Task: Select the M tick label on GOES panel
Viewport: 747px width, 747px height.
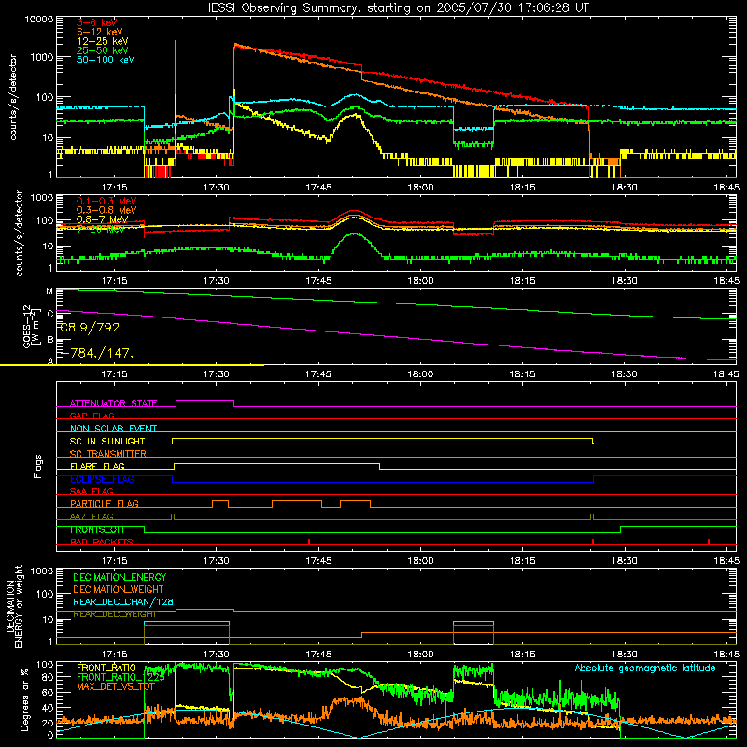Action: pyautogui.click(x=49, y=291)
